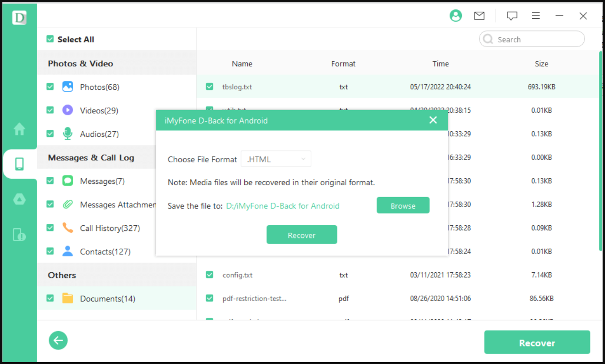Uncheck the Messages Attachments checkbox

tap(50, 204)
